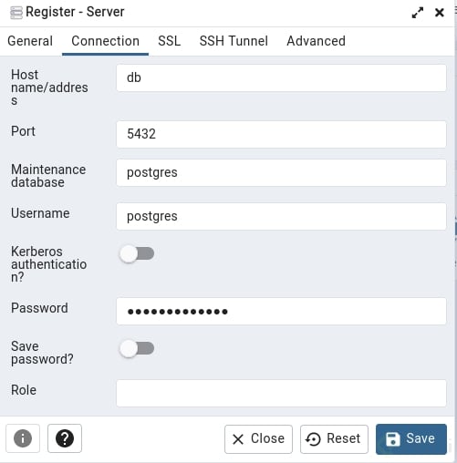457x463 pixels.
Task: Open help with question mark icon
Action: coord(65,438)
